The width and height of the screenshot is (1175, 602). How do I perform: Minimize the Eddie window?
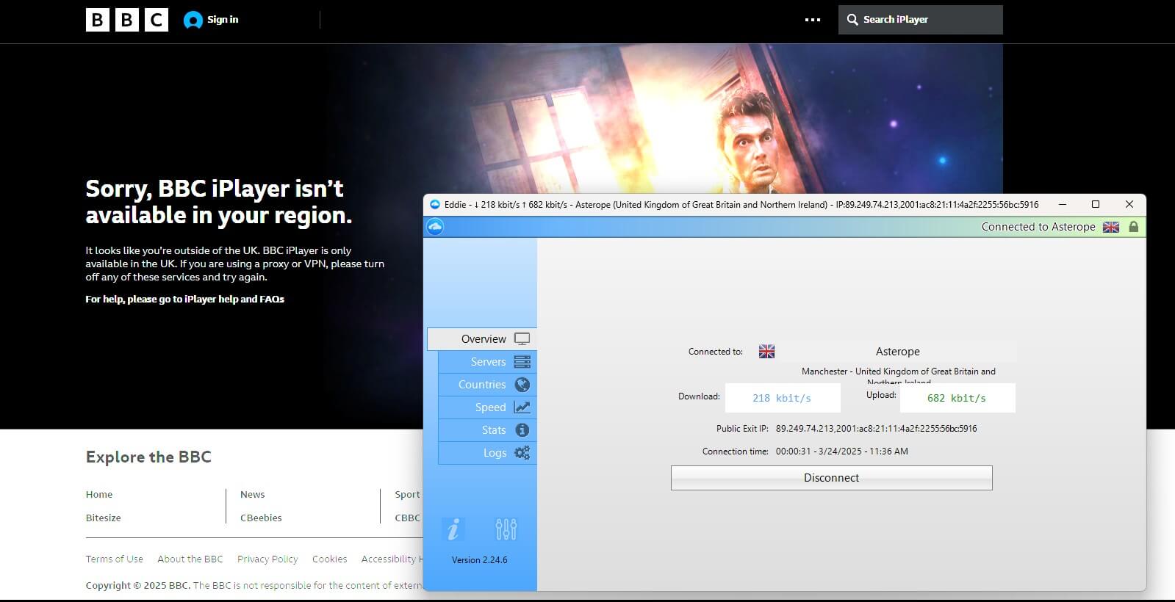[x=1062, y=205]
